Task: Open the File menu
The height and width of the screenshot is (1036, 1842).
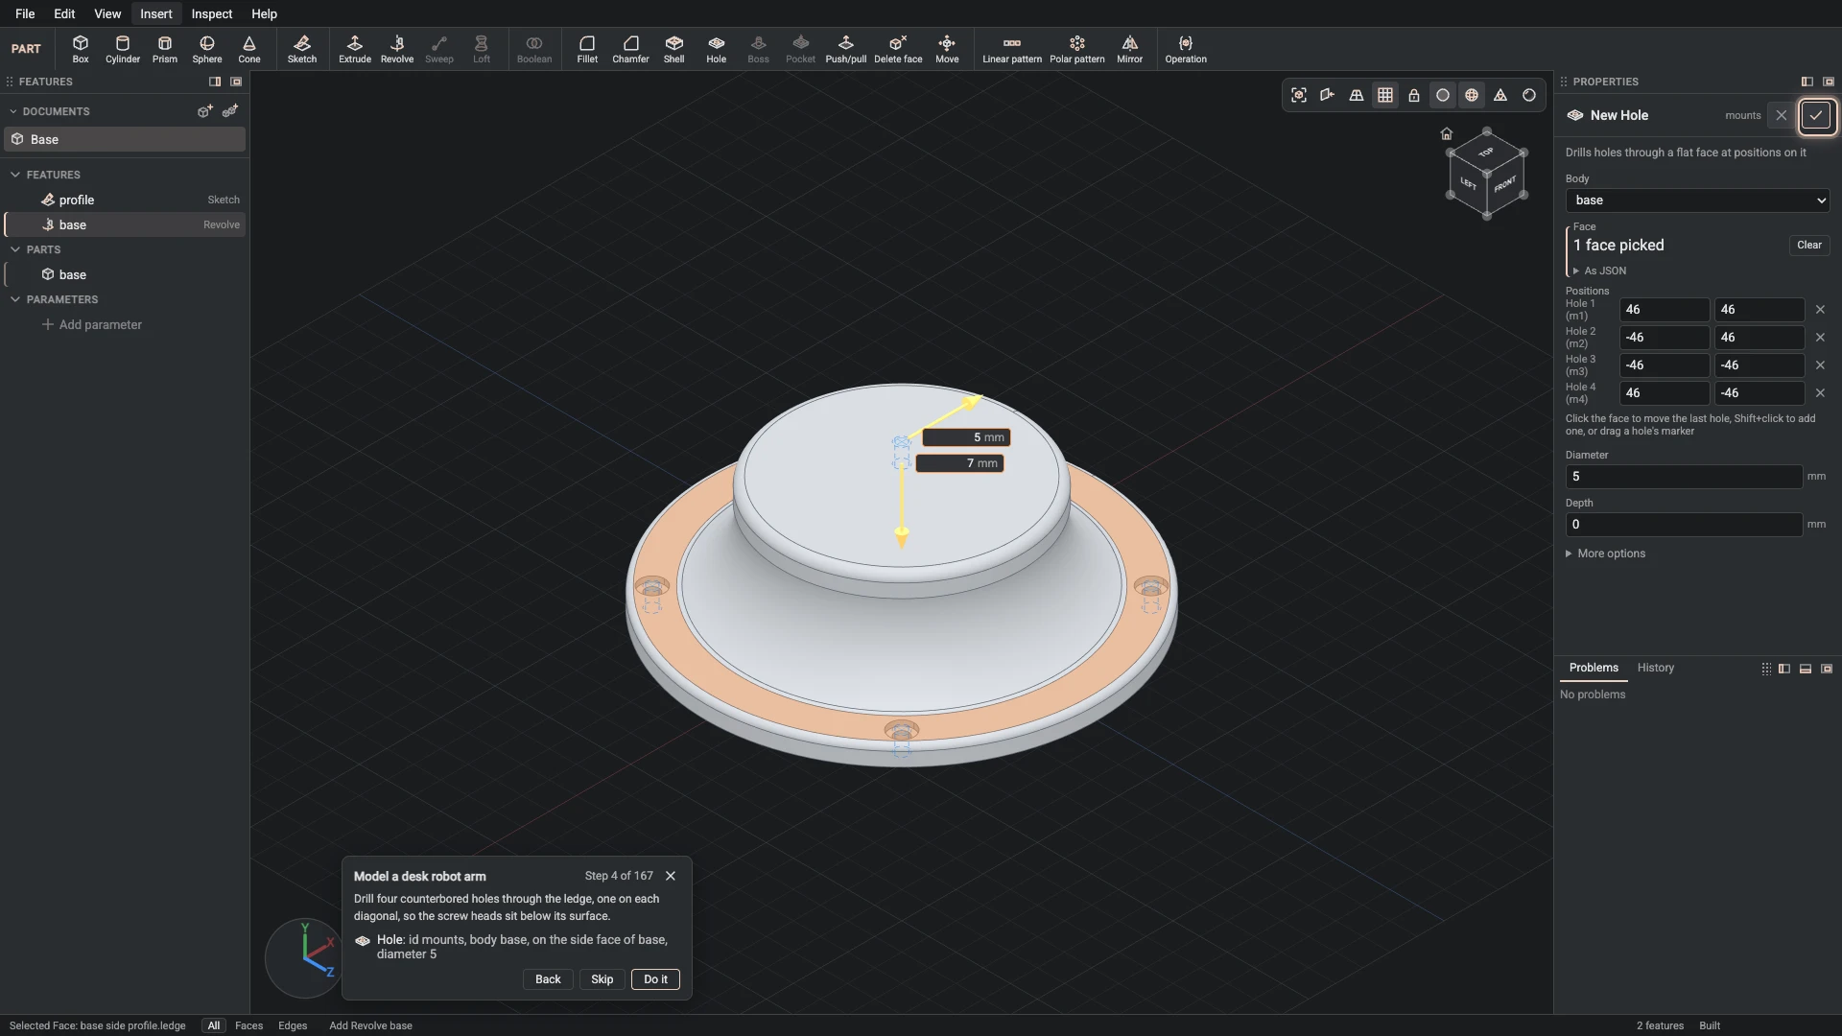Action: pos(25,13)
